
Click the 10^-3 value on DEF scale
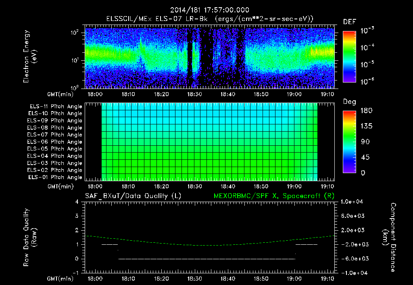pos(367,31)
